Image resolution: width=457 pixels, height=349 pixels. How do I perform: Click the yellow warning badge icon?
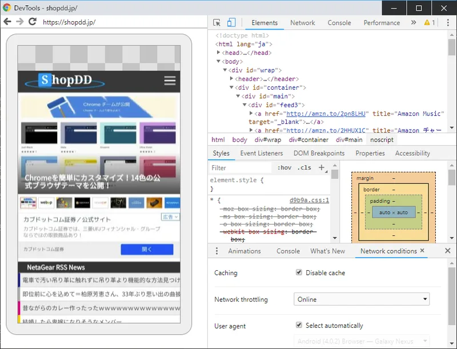tap(426, 23)
